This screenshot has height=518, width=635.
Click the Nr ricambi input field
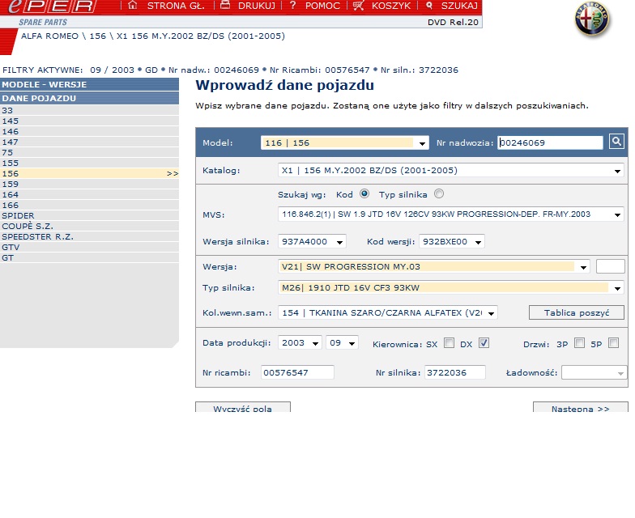297,372
